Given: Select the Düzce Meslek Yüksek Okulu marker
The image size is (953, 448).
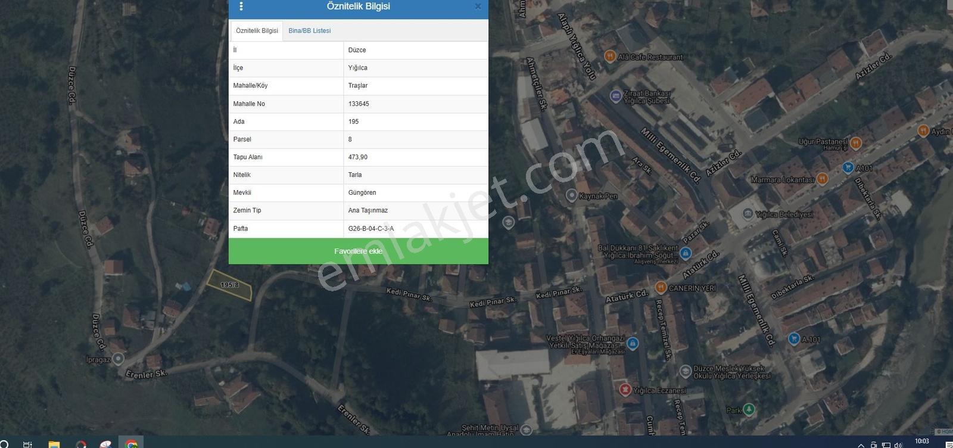Looking at the screenshot, I should (686, 371).
